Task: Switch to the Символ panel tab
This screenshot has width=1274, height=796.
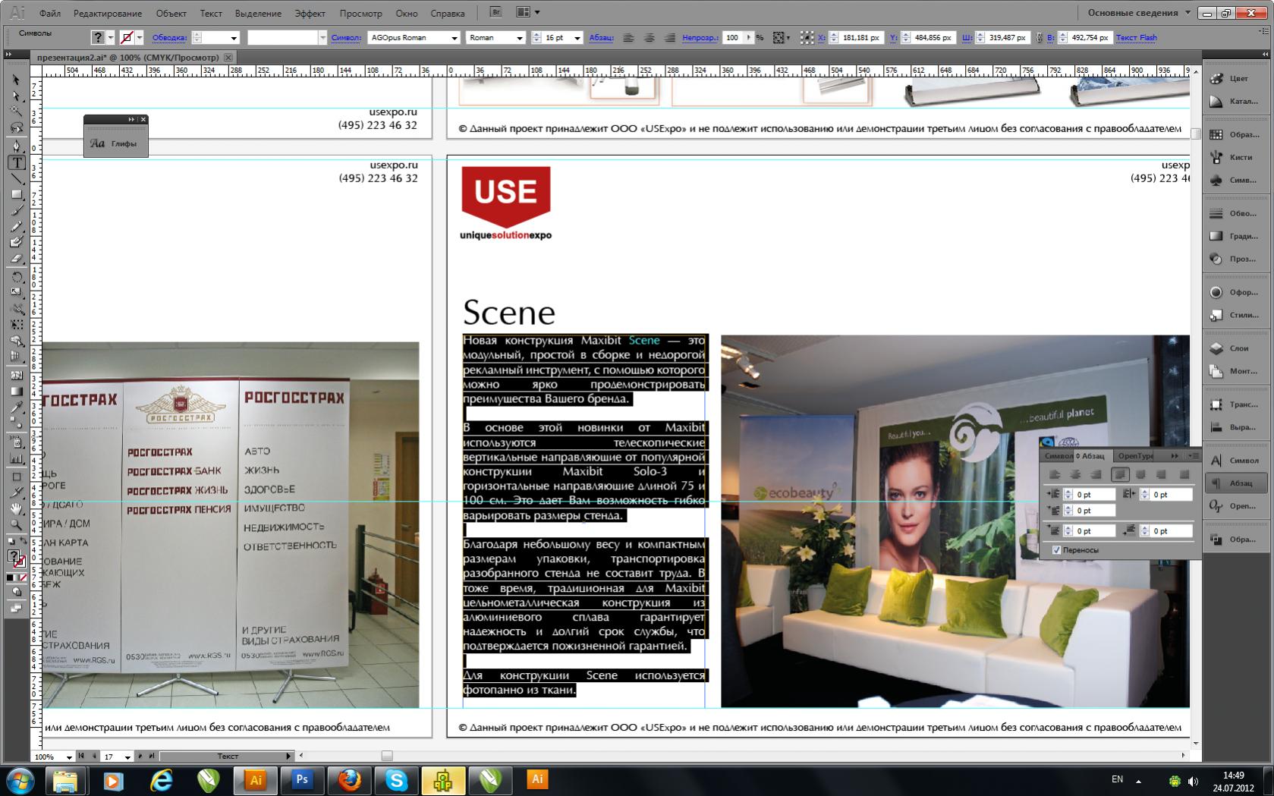Action: [1059, 456]
